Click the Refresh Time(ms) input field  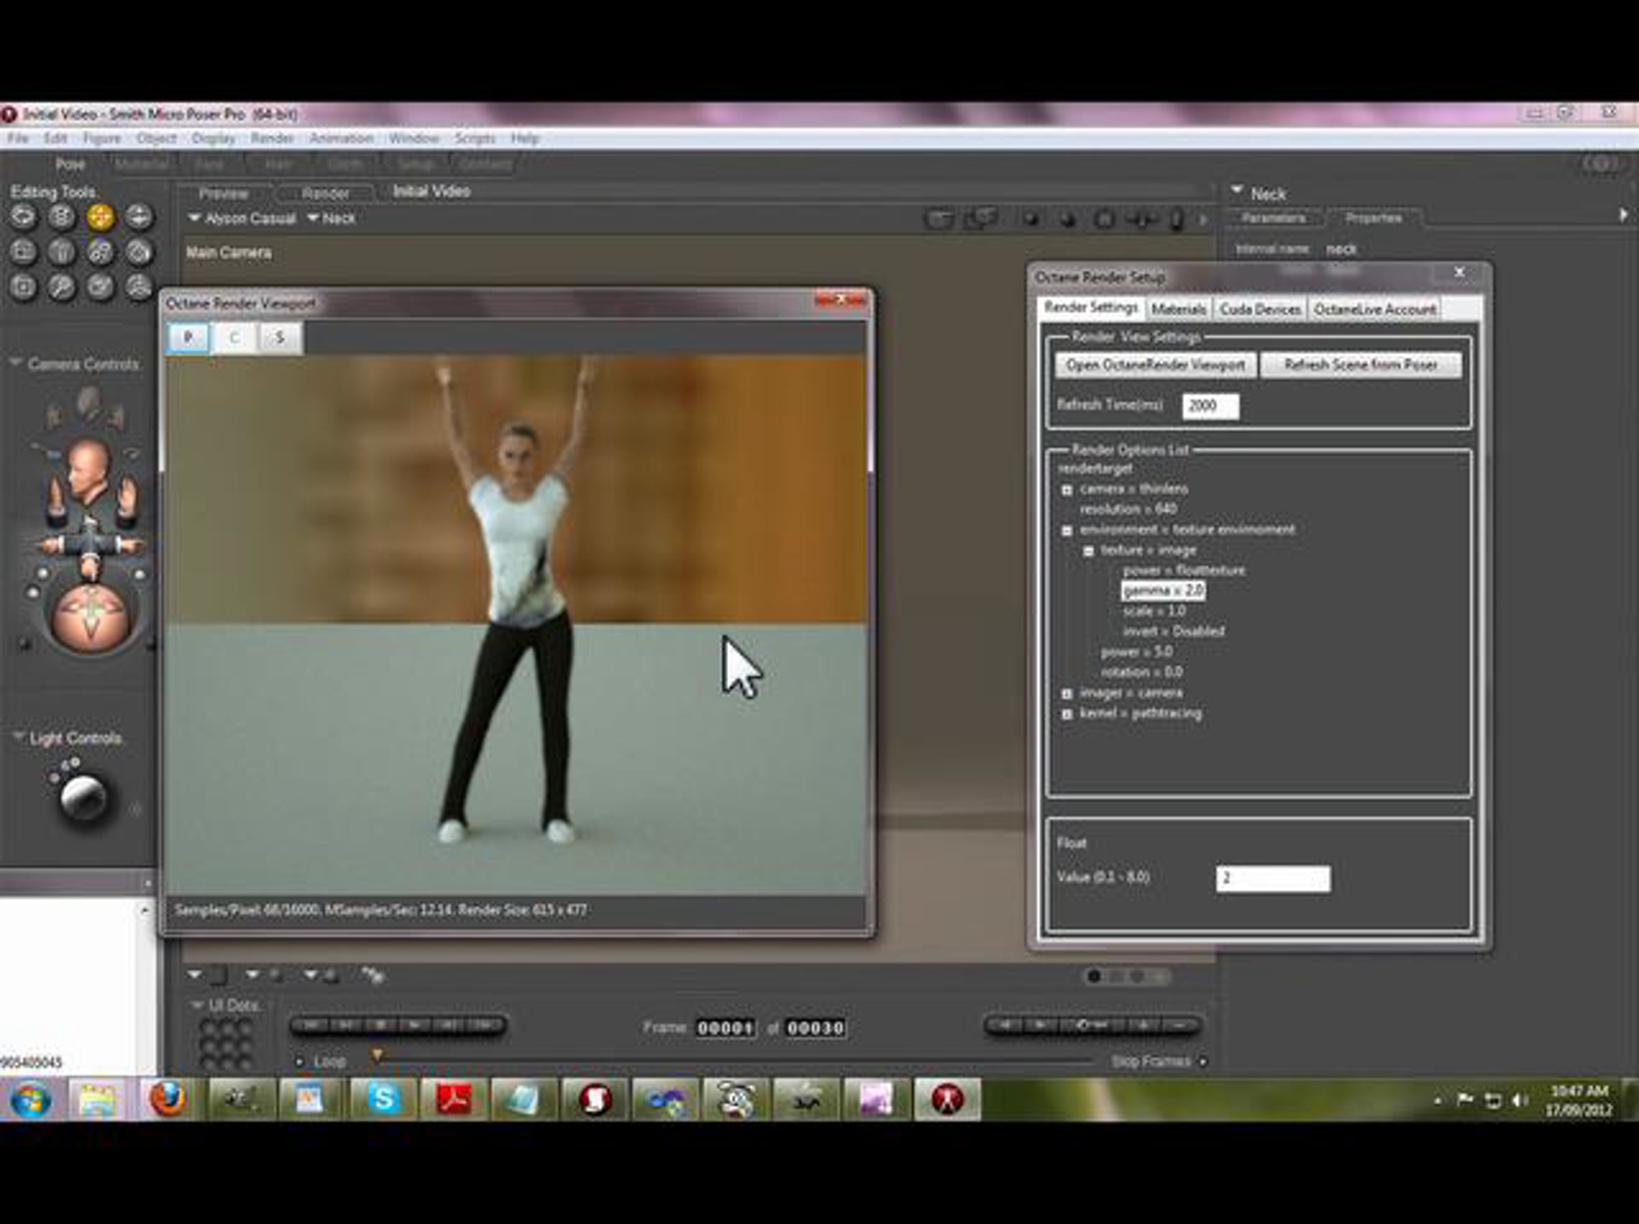coord(1211,405)
